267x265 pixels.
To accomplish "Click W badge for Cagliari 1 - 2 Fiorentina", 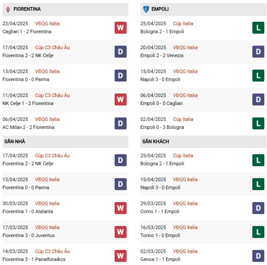I will pos(120,27).
